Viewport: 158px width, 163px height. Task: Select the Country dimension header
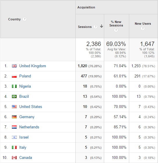(15, 19)
